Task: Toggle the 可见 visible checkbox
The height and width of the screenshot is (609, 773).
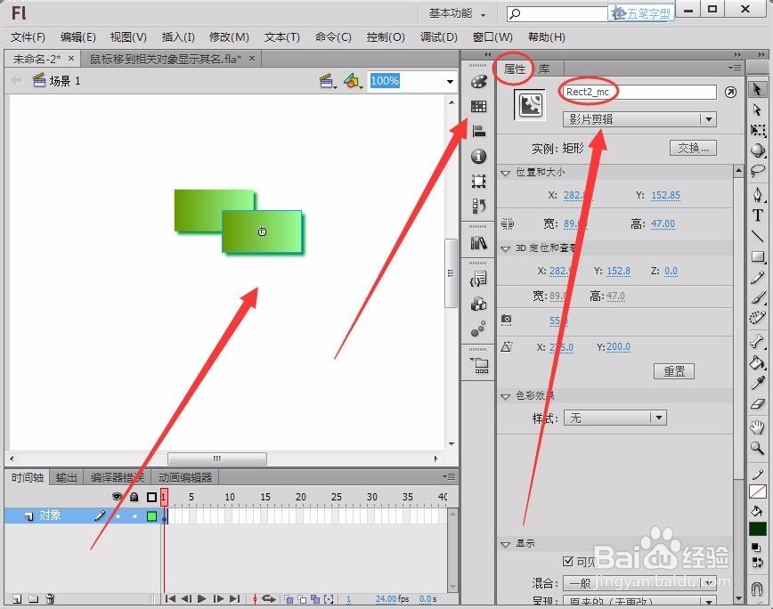Action: click(568, 561)
